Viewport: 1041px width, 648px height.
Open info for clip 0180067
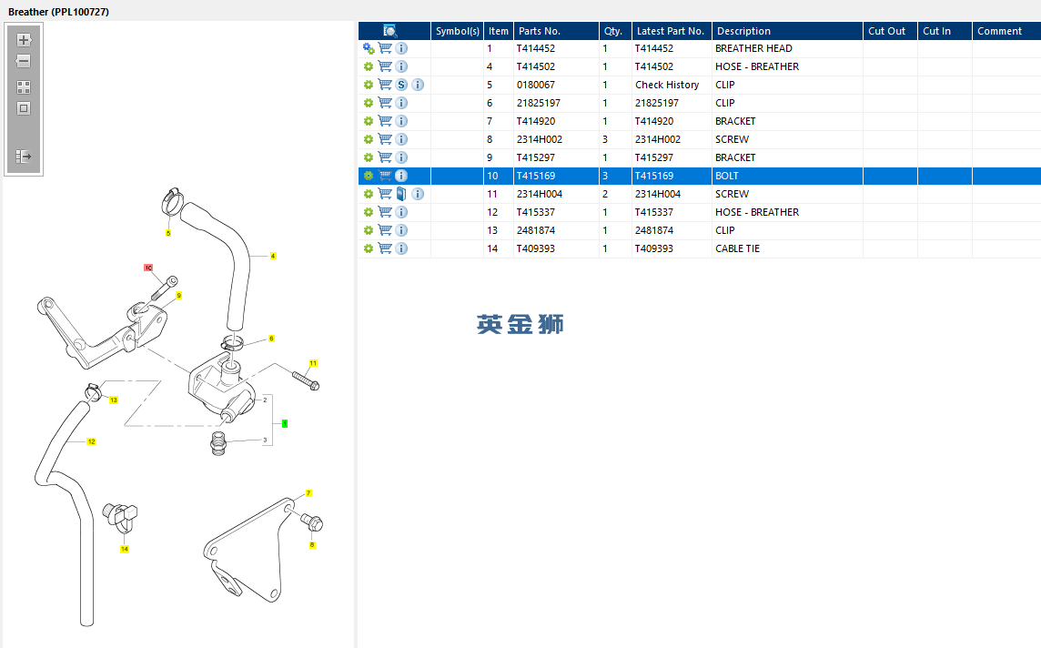[x=418, y=85]
